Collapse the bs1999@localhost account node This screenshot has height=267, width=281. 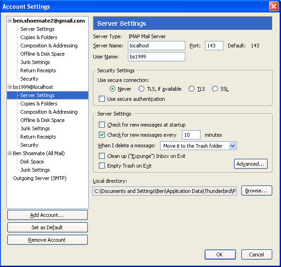tap(10, 87)
